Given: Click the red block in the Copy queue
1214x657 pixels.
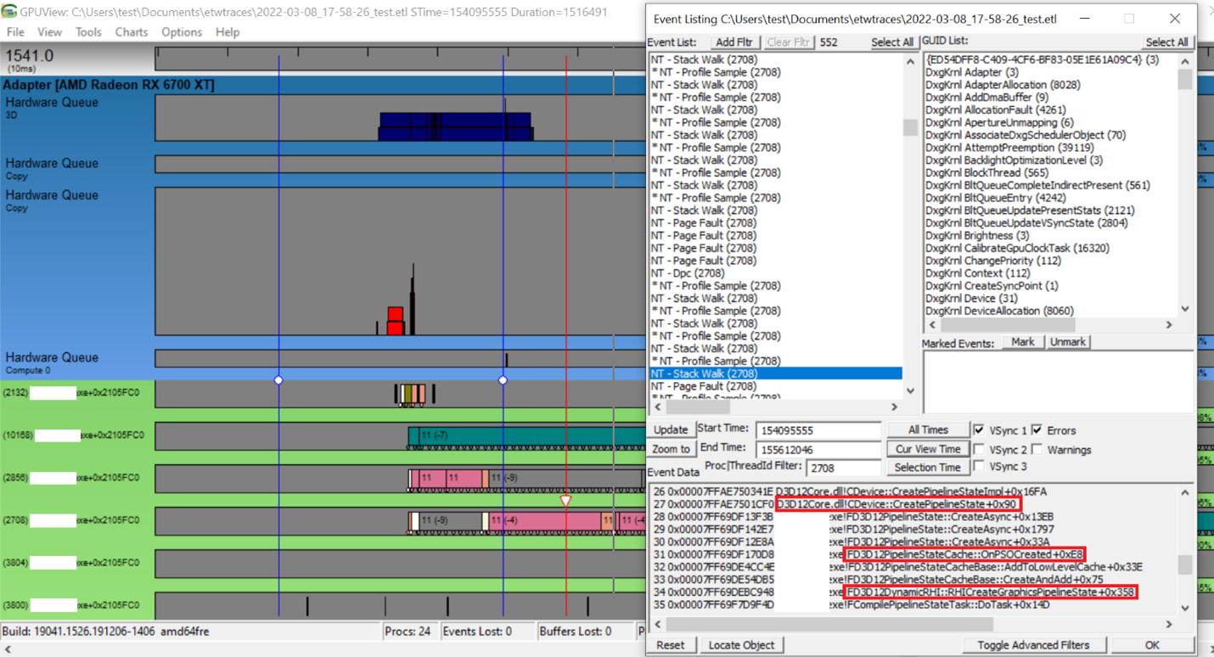Looking at the screenshot, I should click(395, 321).
